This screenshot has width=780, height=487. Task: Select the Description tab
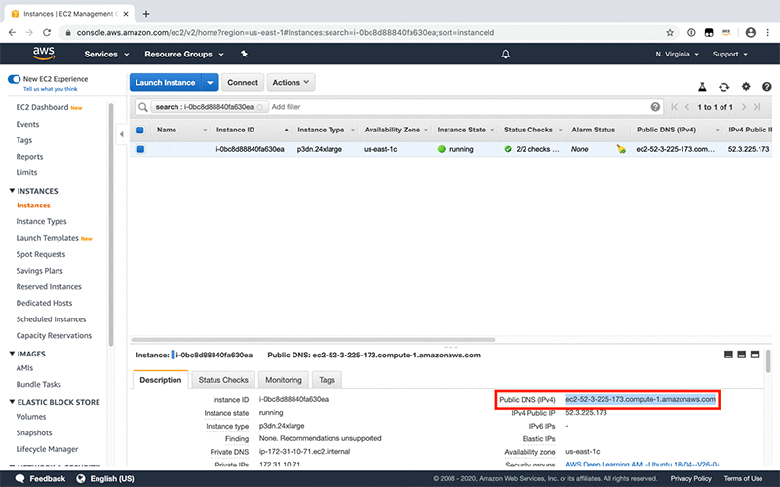[x=160, y=380]
